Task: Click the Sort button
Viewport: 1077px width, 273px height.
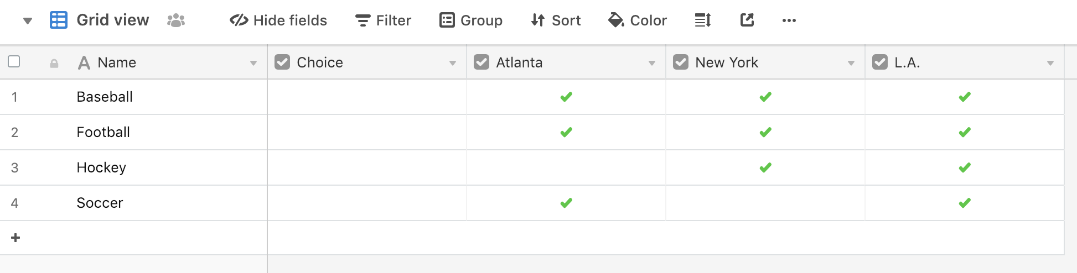Action: point(556,20)
